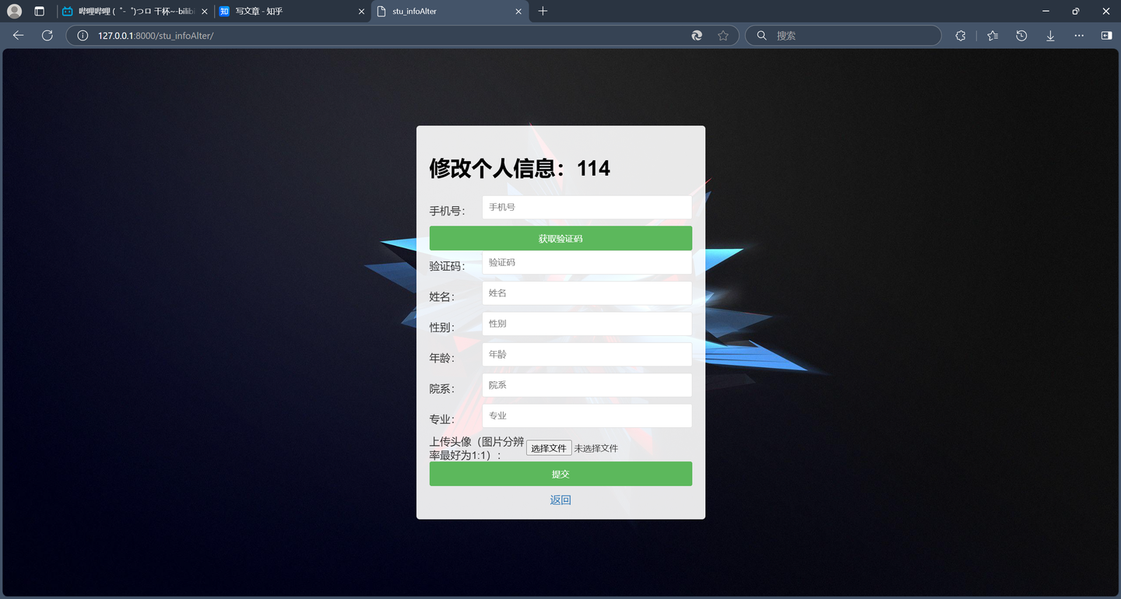Click the site info icon in the address bar

click(82, 35)
